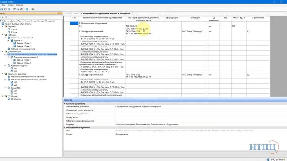This screenshot has height=161, width=287.
Task: Open the 'Вид' menu
Action: [x=4, y=5]
